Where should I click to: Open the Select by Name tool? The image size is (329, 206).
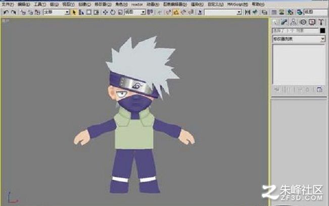click(x=81, y=12)
